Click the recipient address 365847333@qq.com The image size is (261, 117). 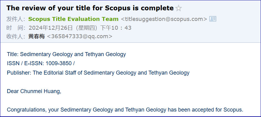80,36
